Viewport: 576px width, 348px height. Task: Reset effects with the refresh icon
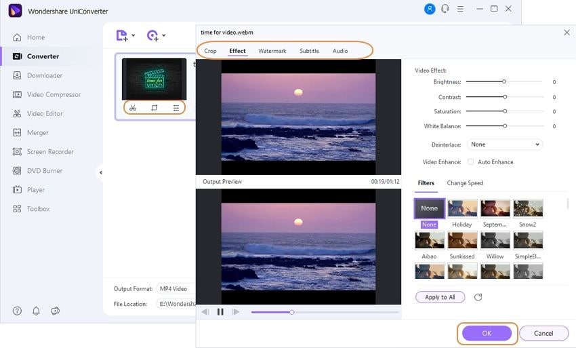click(x=478, y=297)
